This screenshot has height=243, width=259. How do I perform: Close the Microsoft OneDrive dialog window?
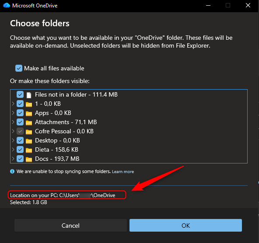[248, 5]
